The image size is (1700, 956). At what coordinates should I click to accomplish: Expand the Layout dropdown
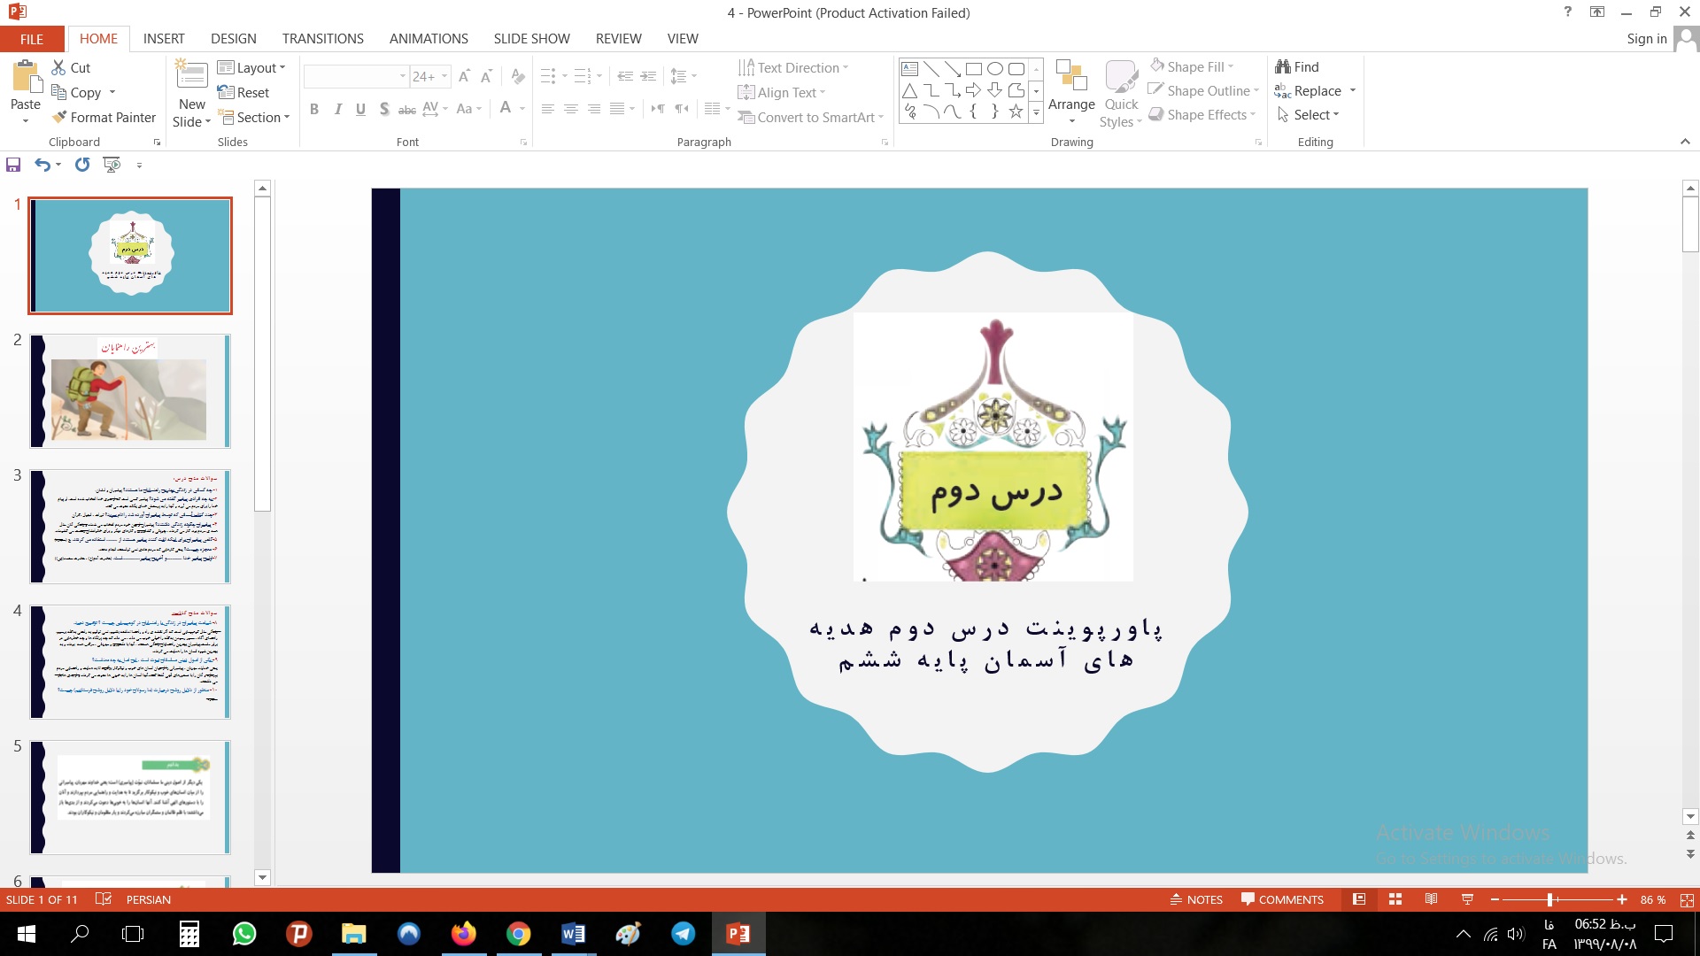(251, 68)
